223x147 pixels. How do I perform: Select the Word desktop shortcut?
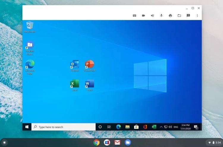coord(89,84)
